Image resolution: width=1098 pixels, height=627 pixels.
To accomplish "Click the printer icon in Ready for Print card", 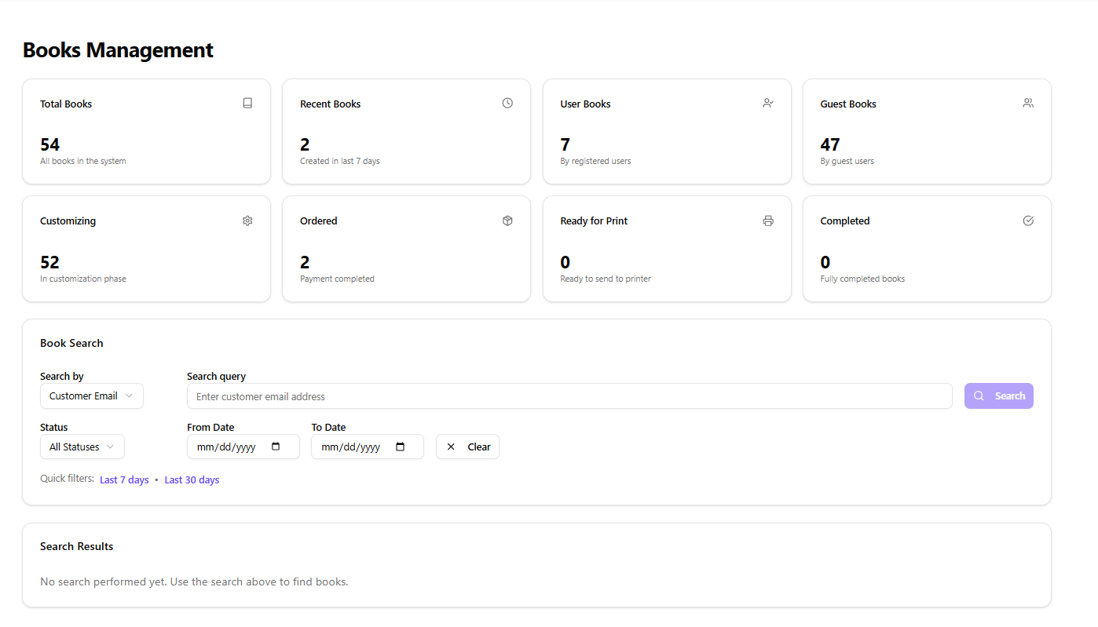I will tap(768, 221).
